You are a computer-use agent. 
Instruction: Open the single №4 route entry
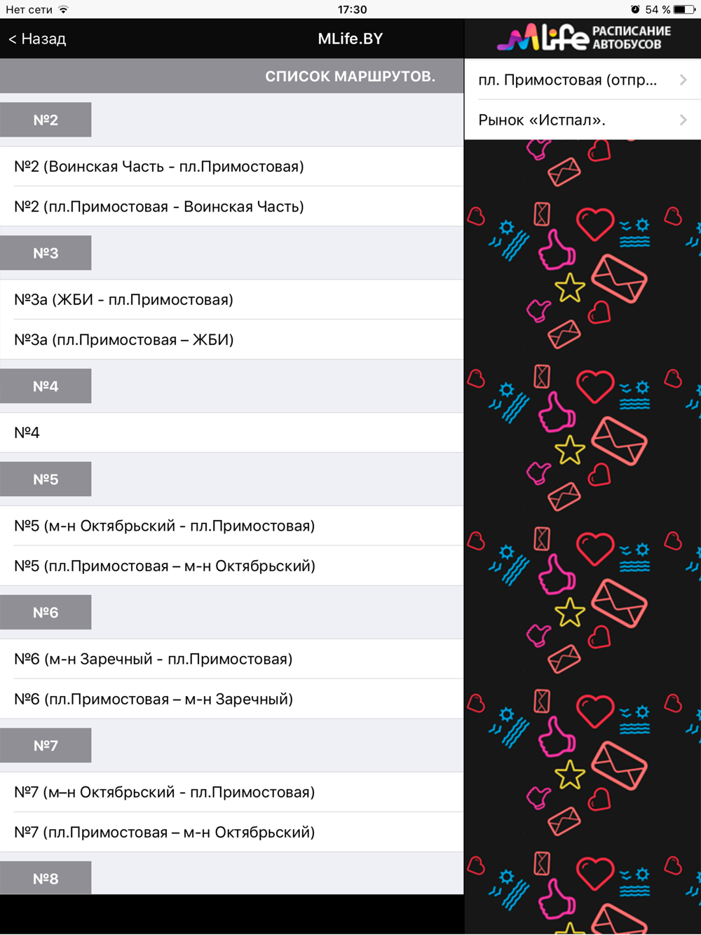point(232,432)
